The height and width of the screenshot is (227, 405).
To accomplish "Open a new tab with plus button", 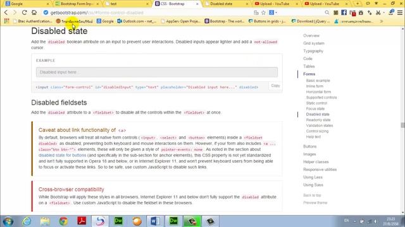I will pyautogui.click(x=358, y=4).
